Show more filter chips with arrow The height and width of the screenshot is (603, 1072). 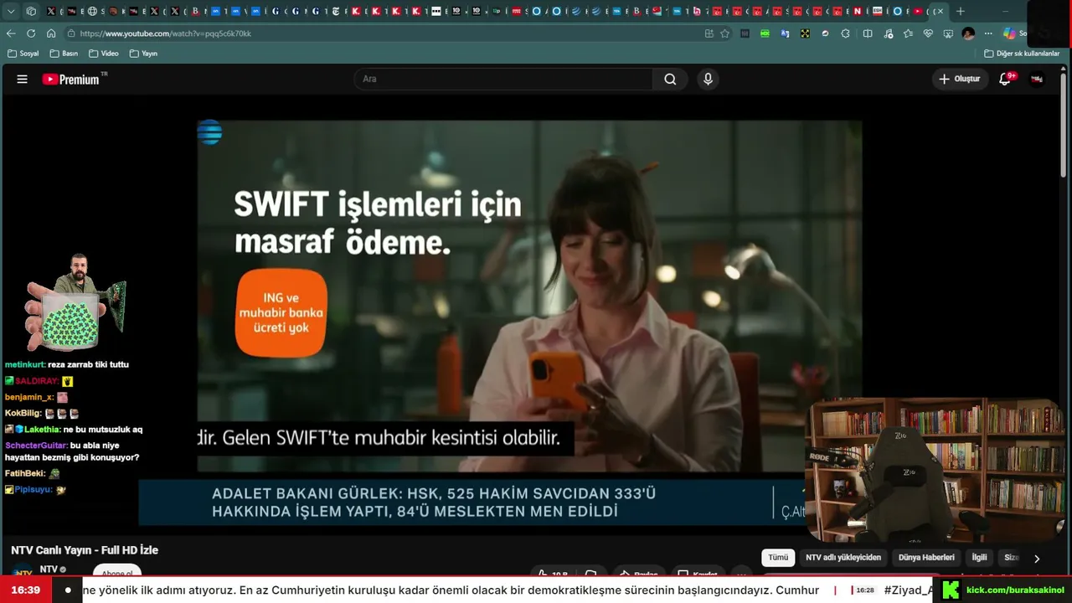pos(1037,559)
